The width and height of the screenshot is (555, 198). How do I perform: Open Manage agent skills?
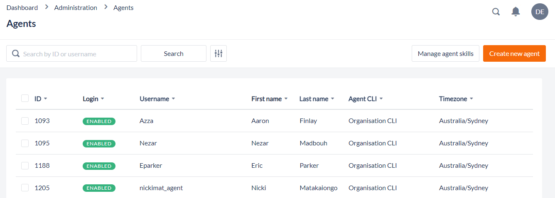coord(445,53)
